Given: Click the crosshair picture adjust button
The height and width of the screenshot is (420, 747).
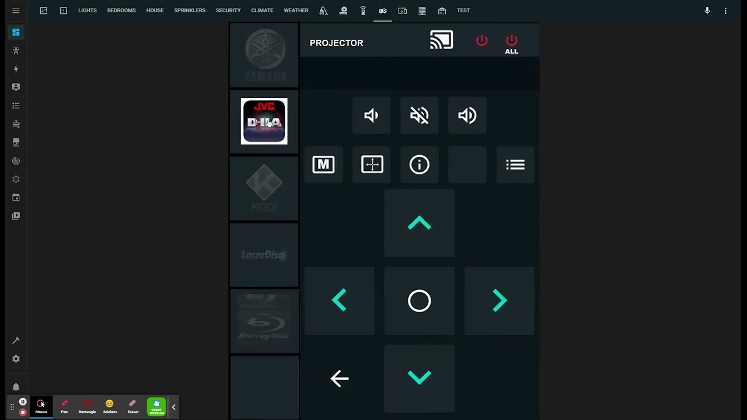Looking at the screenshot, I should [372, 164].
